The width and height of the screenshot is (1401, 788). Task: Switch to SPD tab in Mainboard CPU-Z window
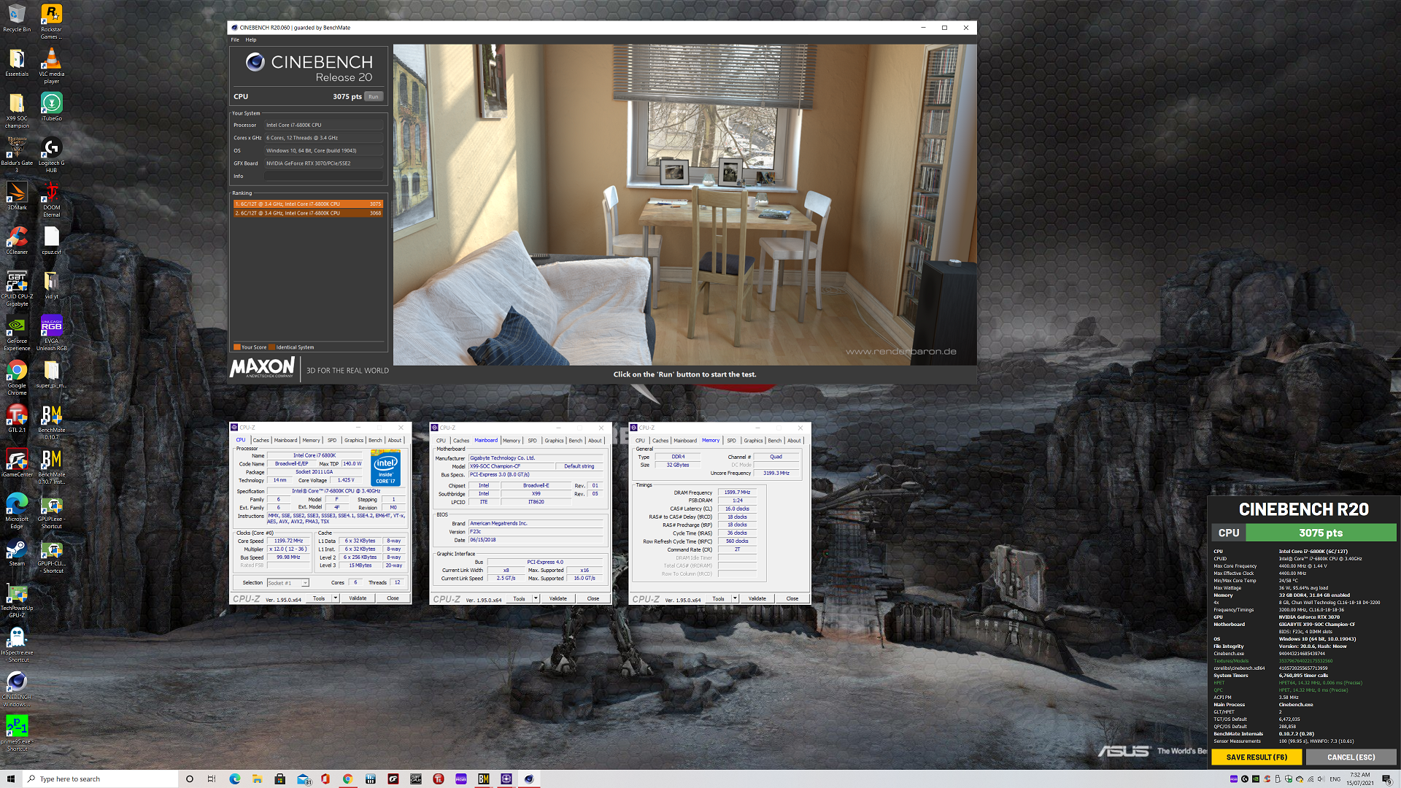coord(532,440)
